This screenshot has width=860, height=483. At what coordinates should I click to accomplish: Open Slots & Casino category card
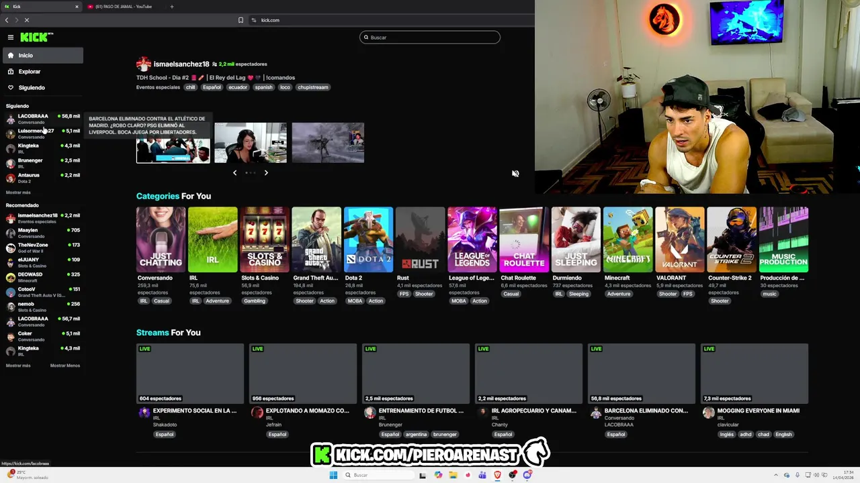(265, 239)
